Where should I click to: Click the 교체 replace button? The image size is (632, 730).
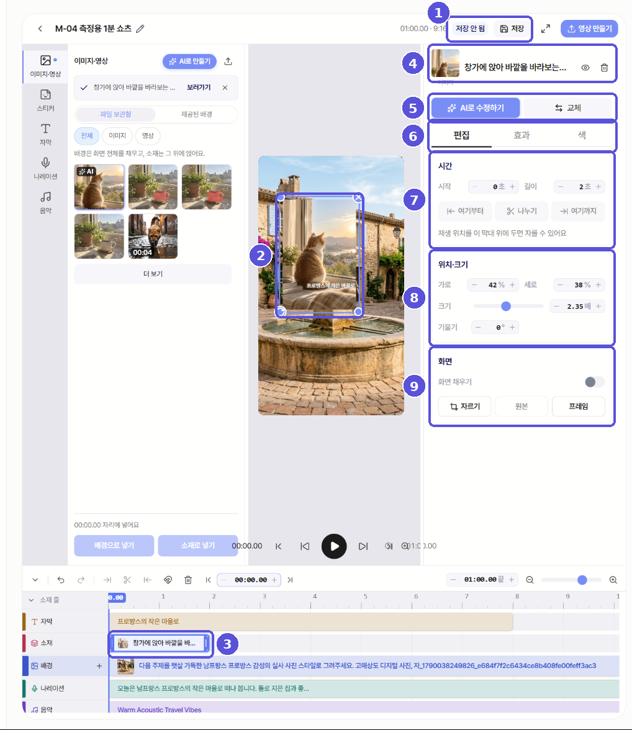click(x=567, y=107)
